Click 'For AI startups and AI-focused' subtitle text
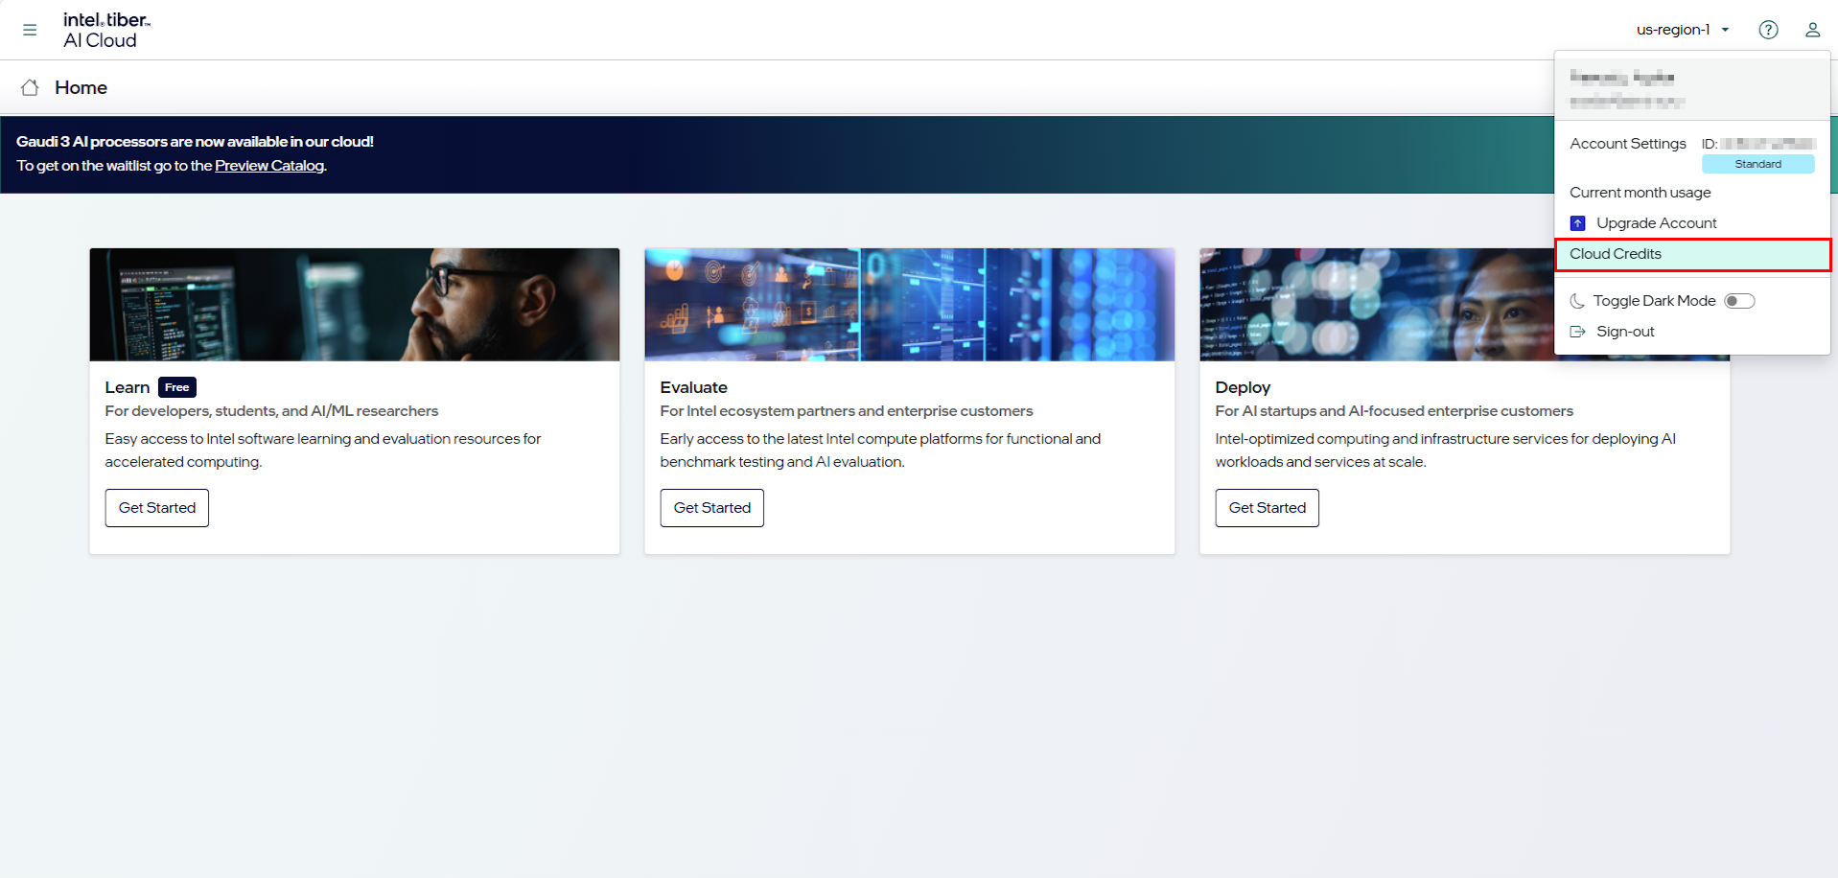This screenshot has height=878, width=1838. click(1394, 411)
